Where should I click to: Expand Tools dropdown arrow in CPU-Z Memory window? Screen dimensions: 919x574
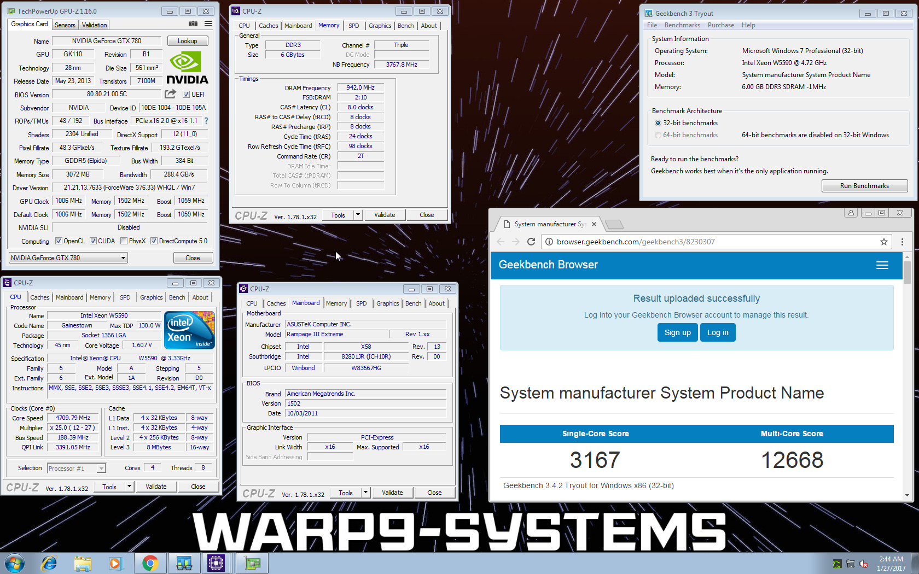358,215
